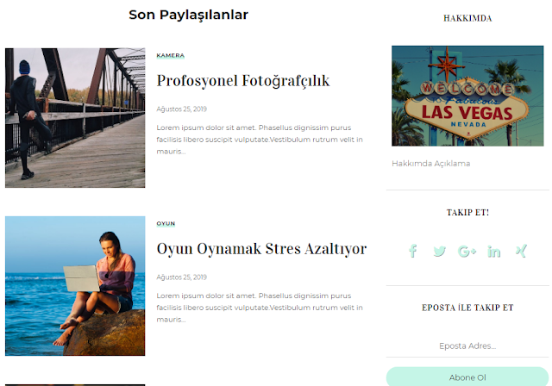Screen dimensions: 552x386
Task: Open the Profosyonel Fotoğrafçılık post title
Action: point(243,81)
